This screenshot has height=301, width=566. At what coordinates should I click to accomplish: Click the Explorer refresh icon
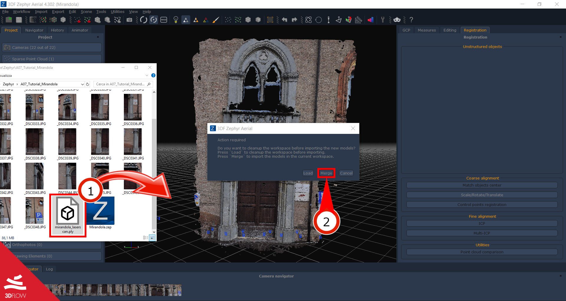pos(88,84)
